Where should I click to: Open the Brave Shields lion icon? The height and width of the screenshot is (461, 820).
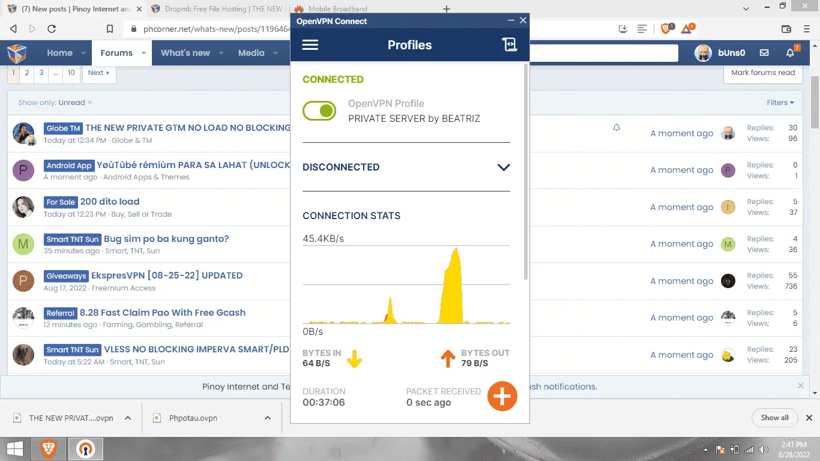(x=667, y=28)
